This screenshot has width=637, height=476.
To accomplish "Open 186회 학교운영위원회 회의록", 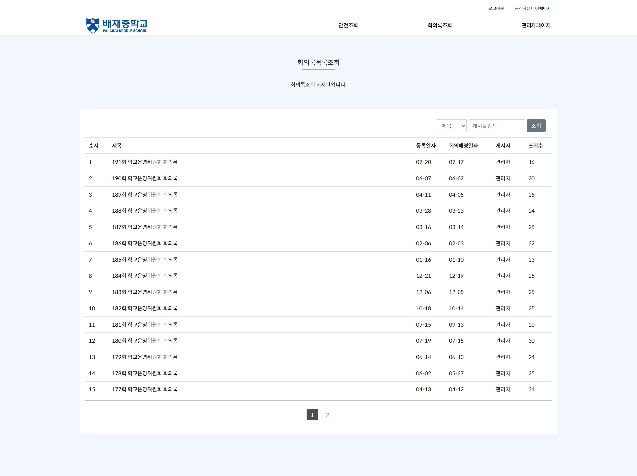I will [145, 243].
